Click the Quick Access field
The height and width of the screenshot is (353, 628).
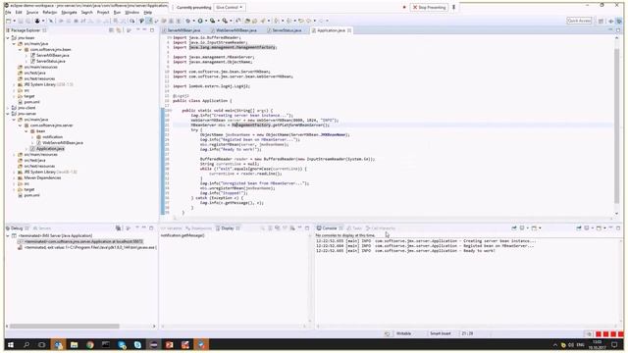pyautogui.click(x=579, y=21)
